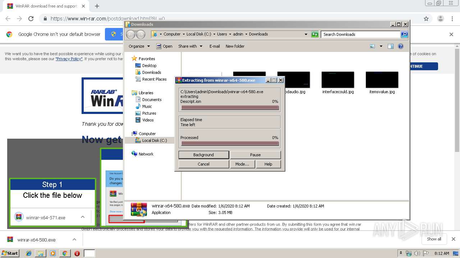
Task: Select Libraries in navigation pane
Action: point(143,93)
